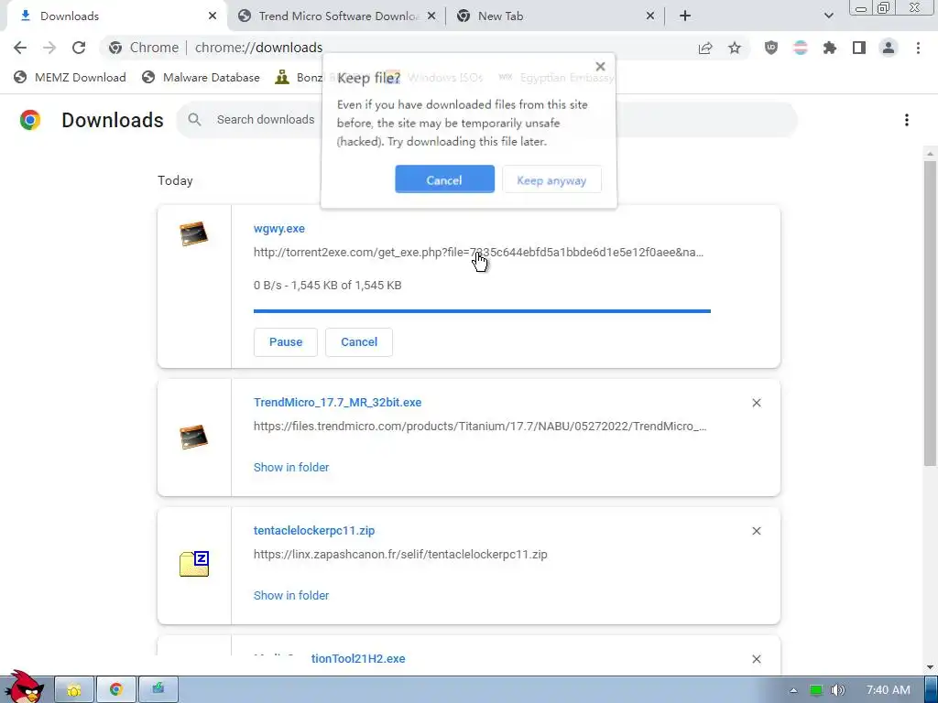
Task: Click the tentaclelockerpc11.zip archive icon
Action: point(194,563)
